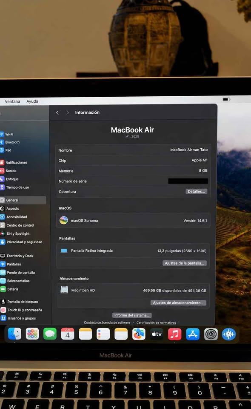Go forward with the right chevron

click(x=68, y=112)
